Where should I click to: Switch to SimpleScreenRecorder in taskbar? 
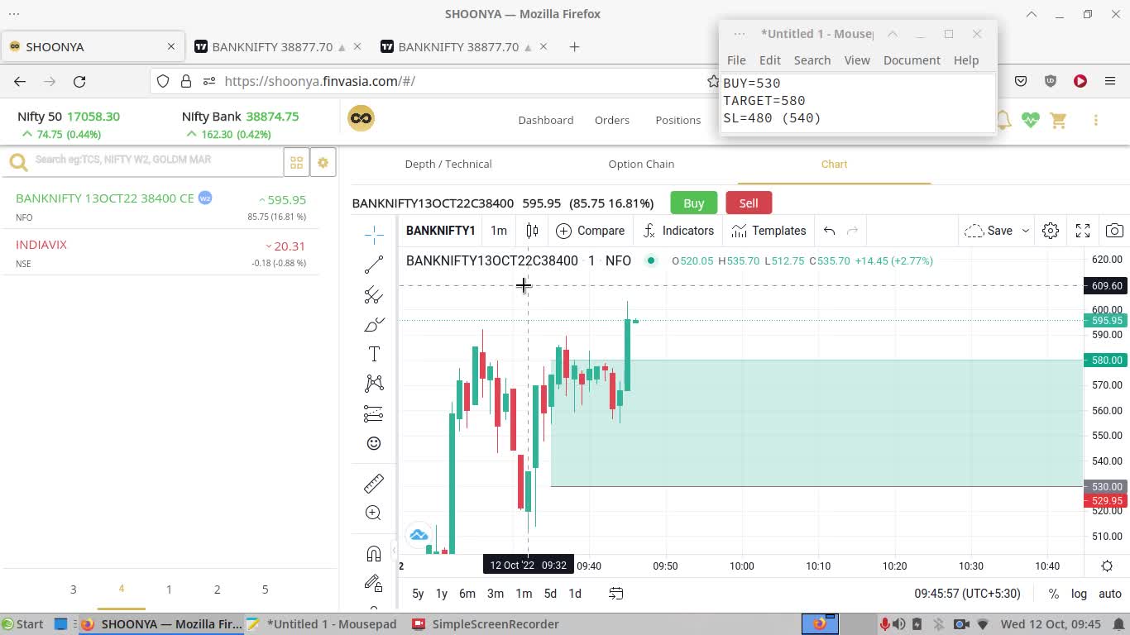click(486, 624)
